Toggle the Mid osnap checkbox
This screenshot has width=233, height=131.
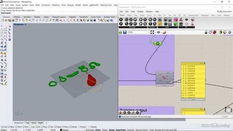click(24, 127)
